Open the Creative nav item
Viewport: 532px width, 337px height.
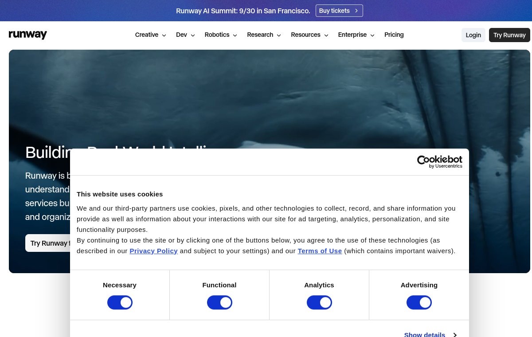(x=147, y=35)
